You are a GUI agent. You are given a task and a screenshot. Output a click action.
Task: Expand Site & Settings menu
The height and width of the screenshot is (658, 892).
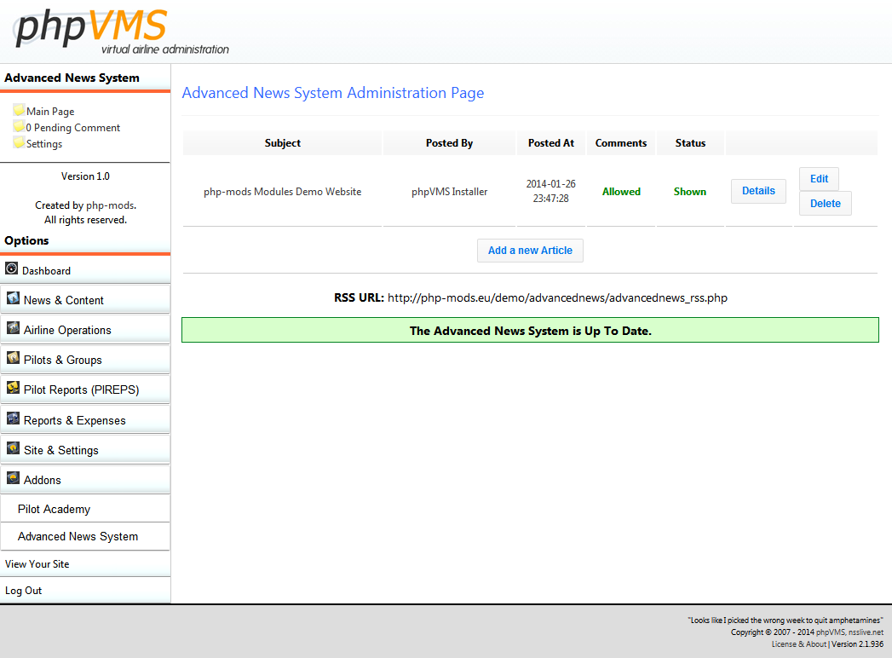pyautogui.click(x=85, y=449)
